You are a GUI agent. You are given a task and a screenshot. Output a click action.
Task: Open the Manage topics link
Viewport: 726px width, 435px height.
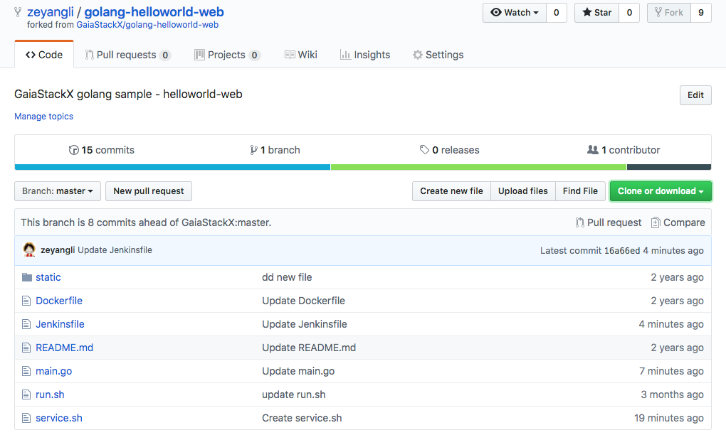[x=43, y=117]
